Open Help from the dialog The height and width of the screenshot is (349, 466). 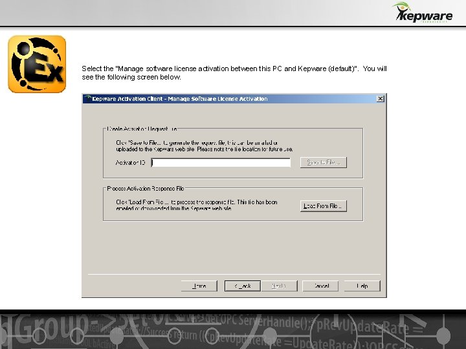[x=362, y=286]
